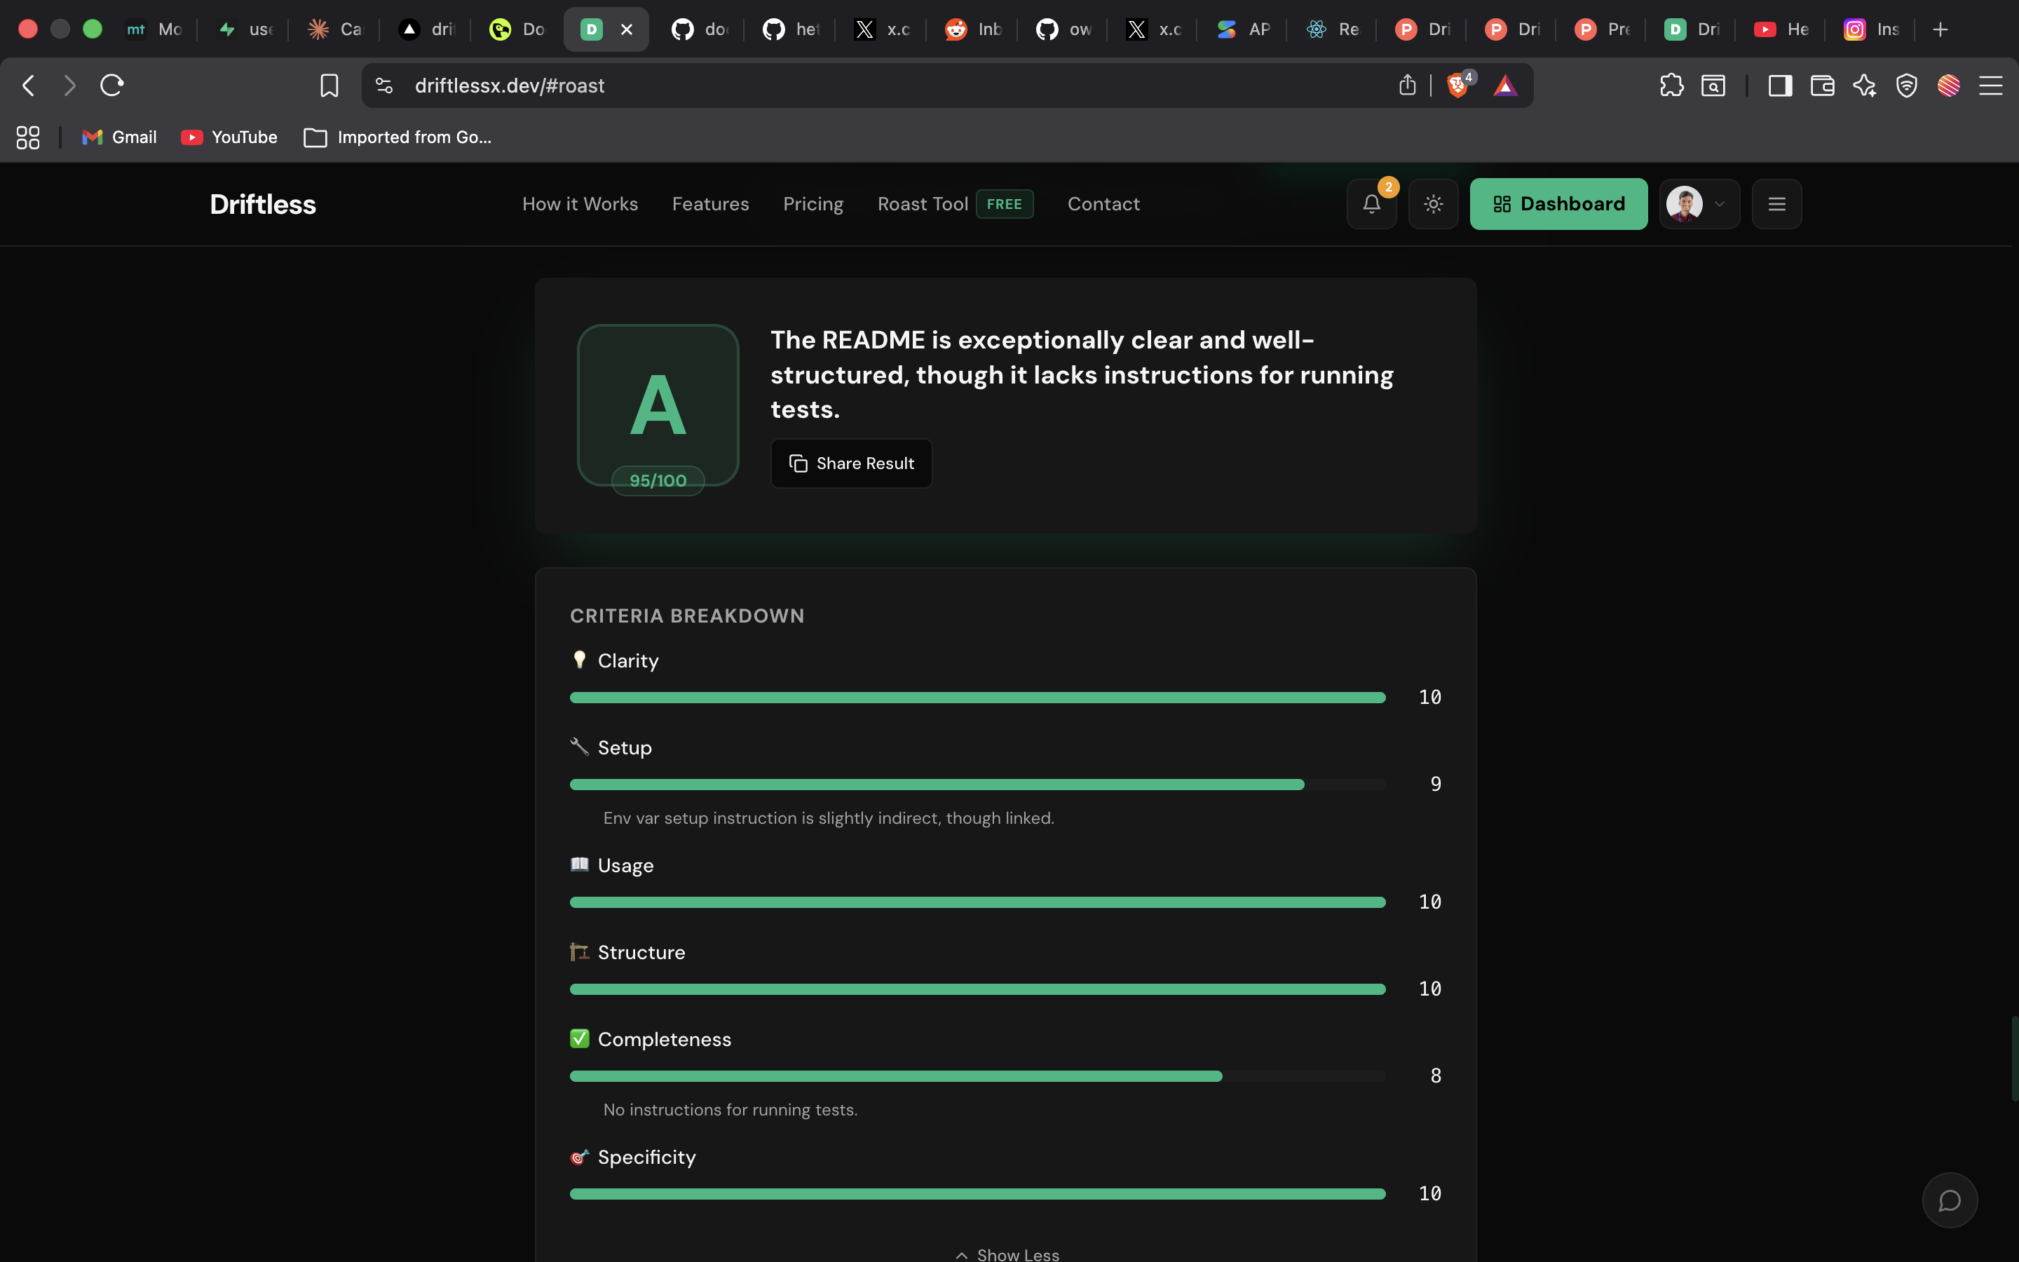Click the page scrollbar thumb

point(2014,1059)
